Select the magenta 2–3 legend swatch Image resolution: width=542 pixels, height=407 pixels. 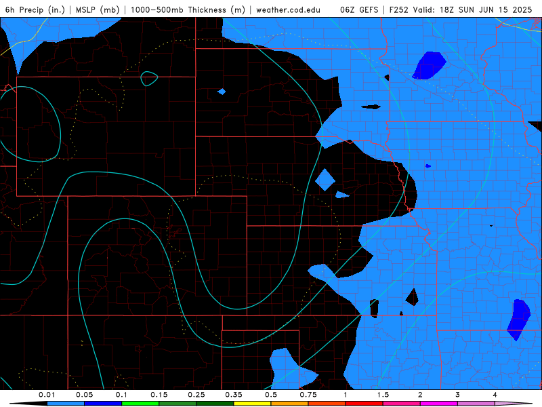point(439,404)
